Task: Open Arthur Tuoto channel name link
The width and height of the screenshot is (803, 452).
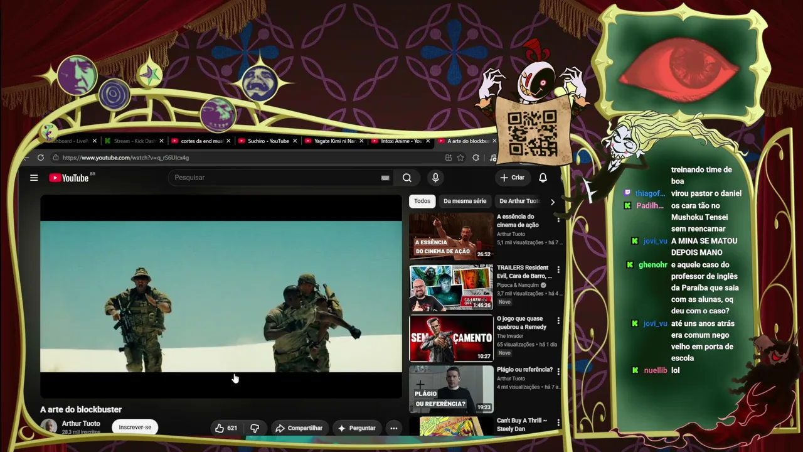Action: coord(81,424)
